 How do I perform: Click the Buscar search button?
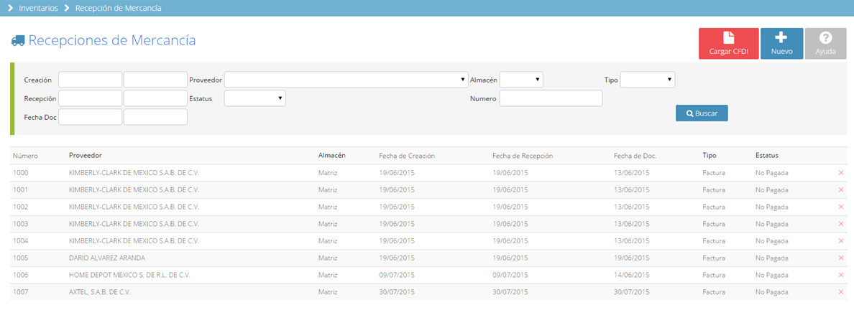702,113
